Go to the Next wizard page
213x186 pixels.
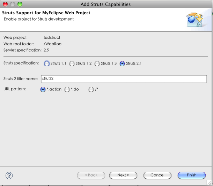tap(123, 175)
